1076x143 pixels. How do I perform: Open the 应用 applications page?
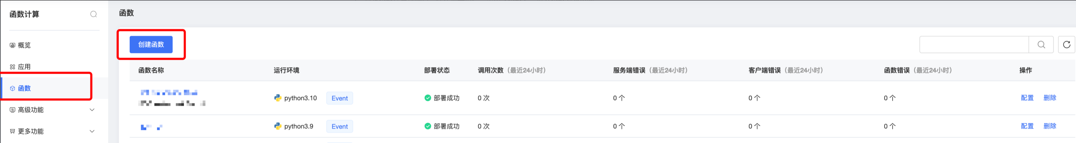[x=24, y=67]
